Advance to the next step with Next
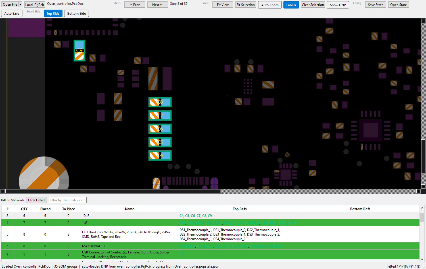 [x=157, y=5]
